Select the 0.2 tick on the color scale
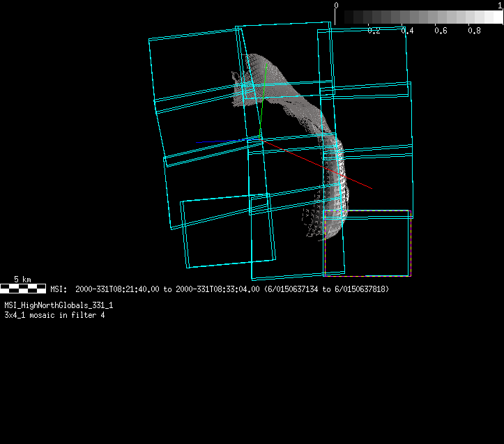The width and height of the screenshot is (504, 444). [x=374, y=31]
